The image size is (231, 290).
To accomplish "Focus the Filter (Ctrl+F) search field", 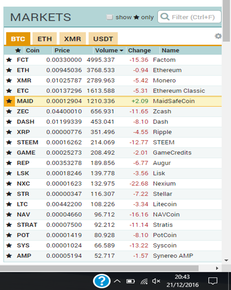I will tap(189, 17).
